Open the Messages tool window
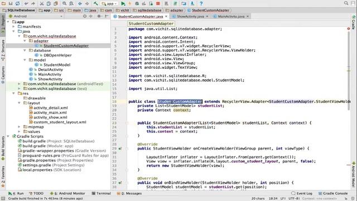This screenshot has height=201, width=357. point(129,193)
